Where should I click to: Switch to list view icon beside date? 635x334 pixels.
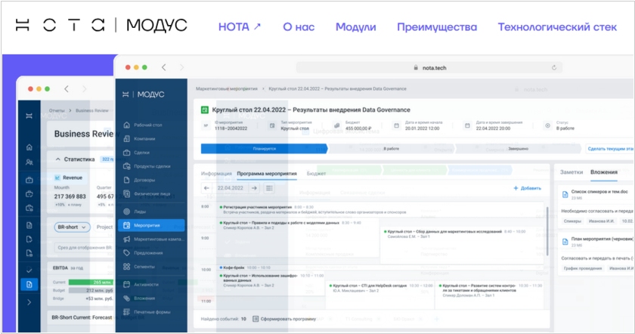(269, 188)
